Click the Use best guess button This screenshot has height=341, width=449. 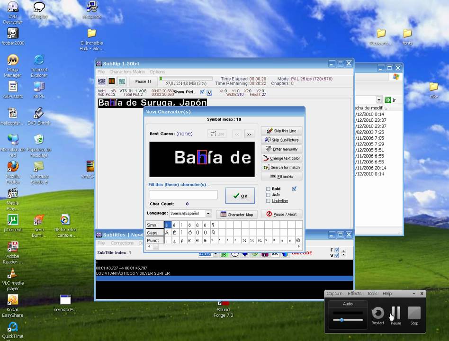(217, 134)
